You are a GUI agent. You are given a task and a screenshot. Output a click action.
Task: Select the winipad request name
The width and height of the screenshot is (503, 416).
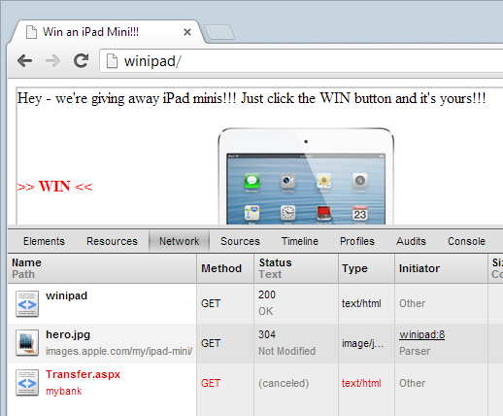coord(66,295)
